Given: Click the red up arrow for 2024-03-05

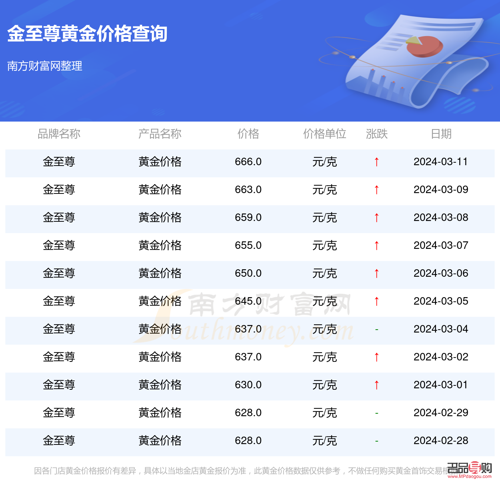Looking at the screenshot, I should tap(376, 301).
